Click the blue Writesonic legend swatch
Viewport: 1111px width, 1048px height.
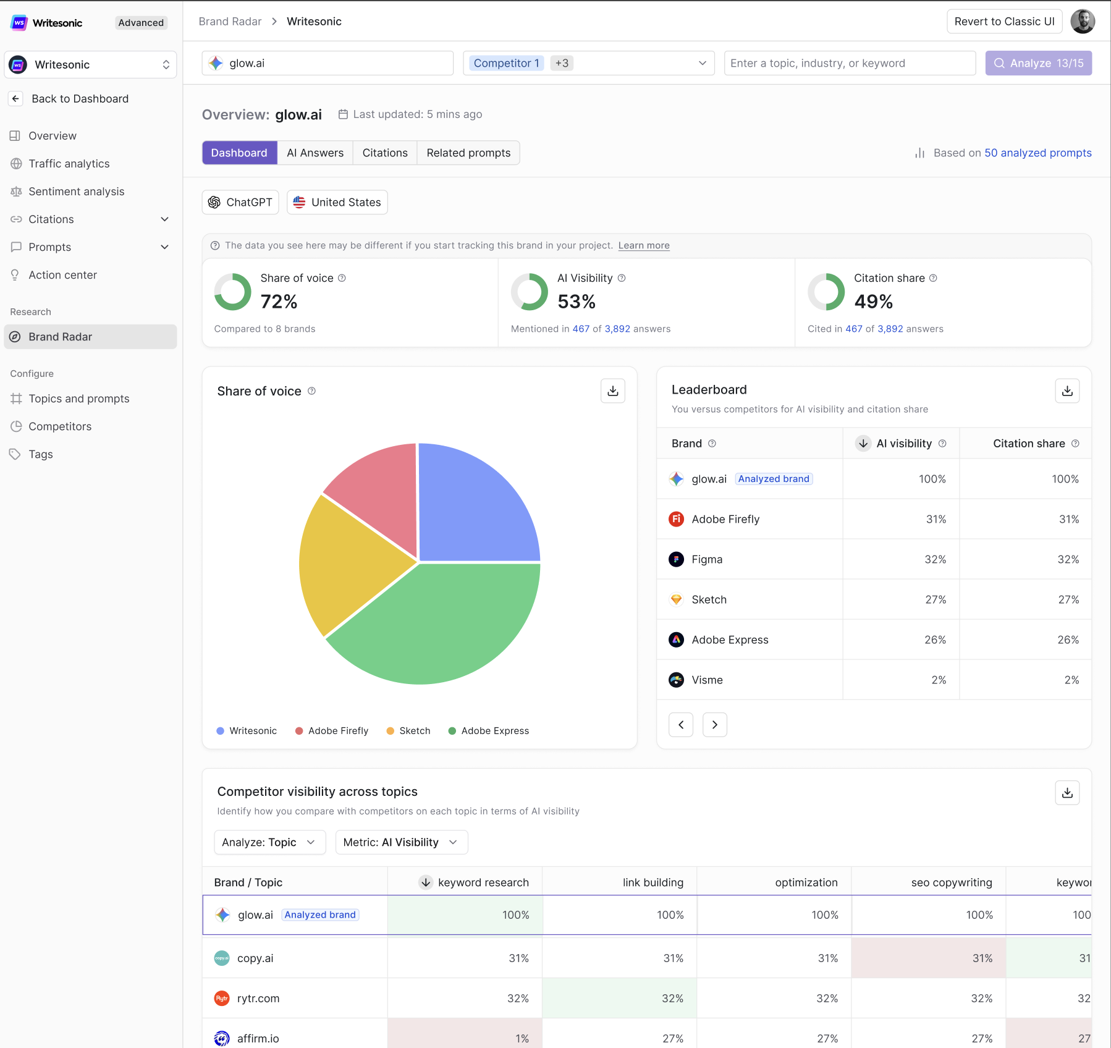[x=220, y=731]
